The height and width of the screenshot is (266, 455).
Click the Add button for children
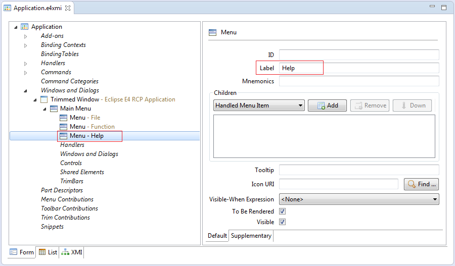tap(327, 105)
